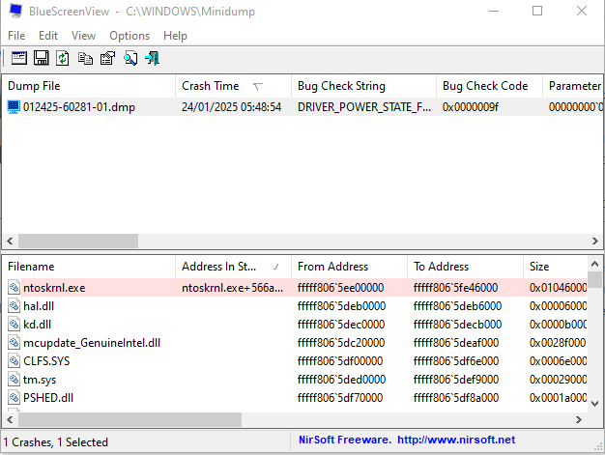Open Properties using the toolbar icon
The height and width of the screenshot is (455, 605).
(107, 58)
